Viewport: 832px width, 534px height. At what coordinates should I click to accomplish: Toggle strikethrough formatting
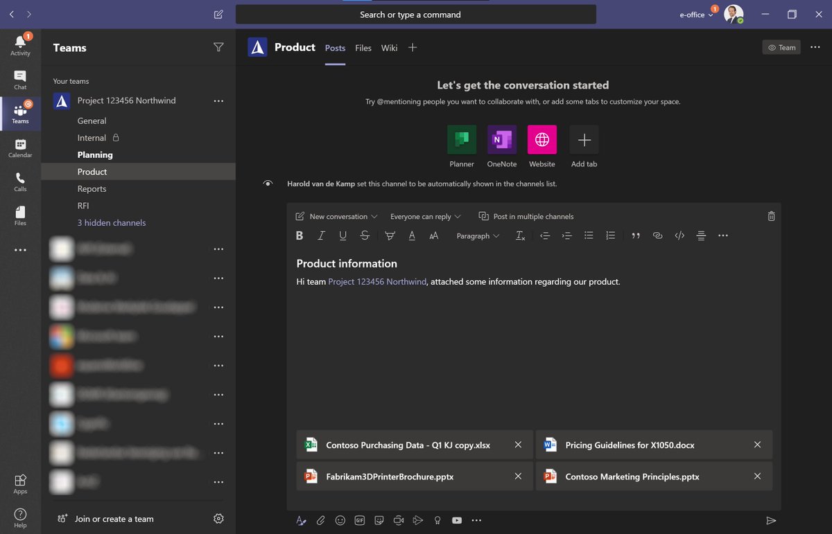click(365, 235)
